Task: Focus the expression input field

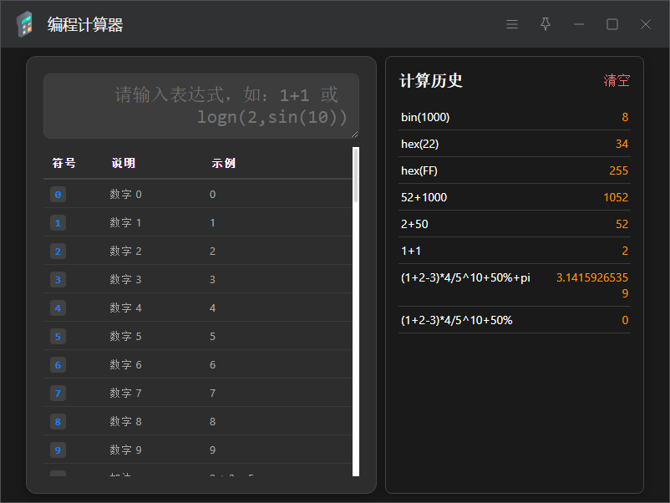Action: 200,106
